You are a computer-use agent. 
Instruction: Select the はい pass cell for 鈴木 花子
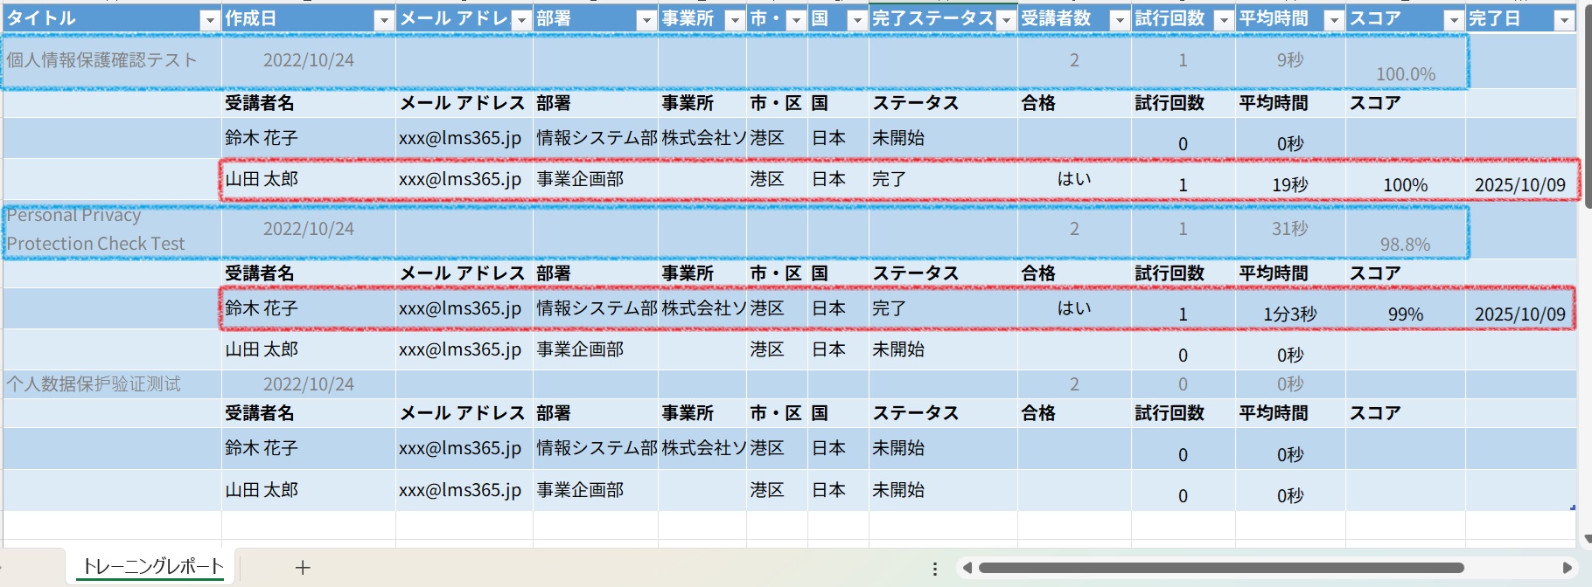(1074, 308)
